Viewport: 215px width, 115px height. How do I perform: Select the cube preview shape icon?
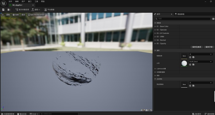pyautogui.click(x=149, y=110)
